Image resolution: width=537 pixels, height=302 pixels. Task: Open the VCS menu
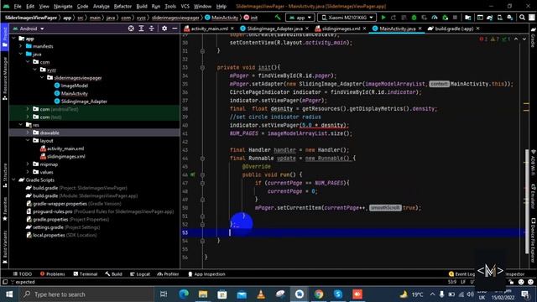(x=185, y=6)
